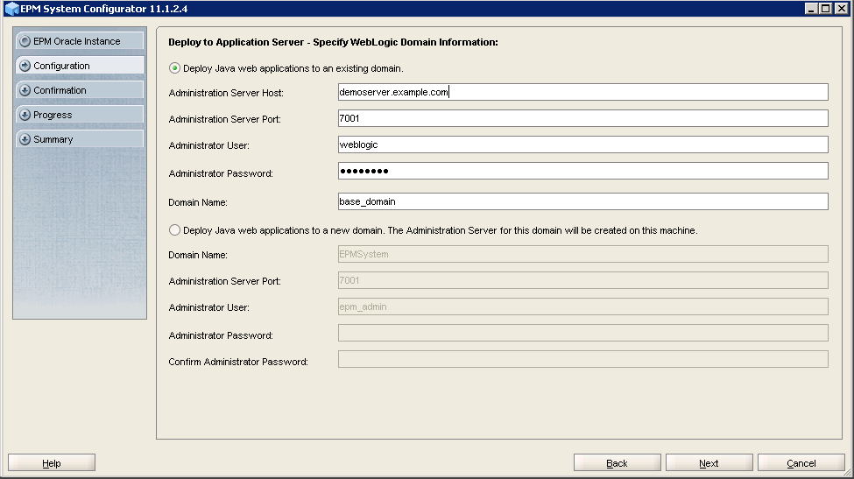The width and height of the screenshot is (854, 479).
Task: Focus the existing domain Administration Server Port field
Action: pyautogui.click(x=582, y=118)
